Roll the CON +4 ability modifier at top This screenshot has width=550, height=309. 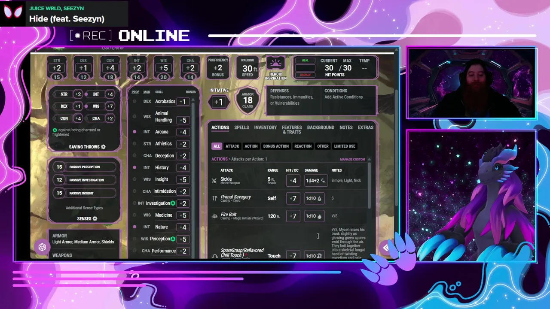(110, 68)
